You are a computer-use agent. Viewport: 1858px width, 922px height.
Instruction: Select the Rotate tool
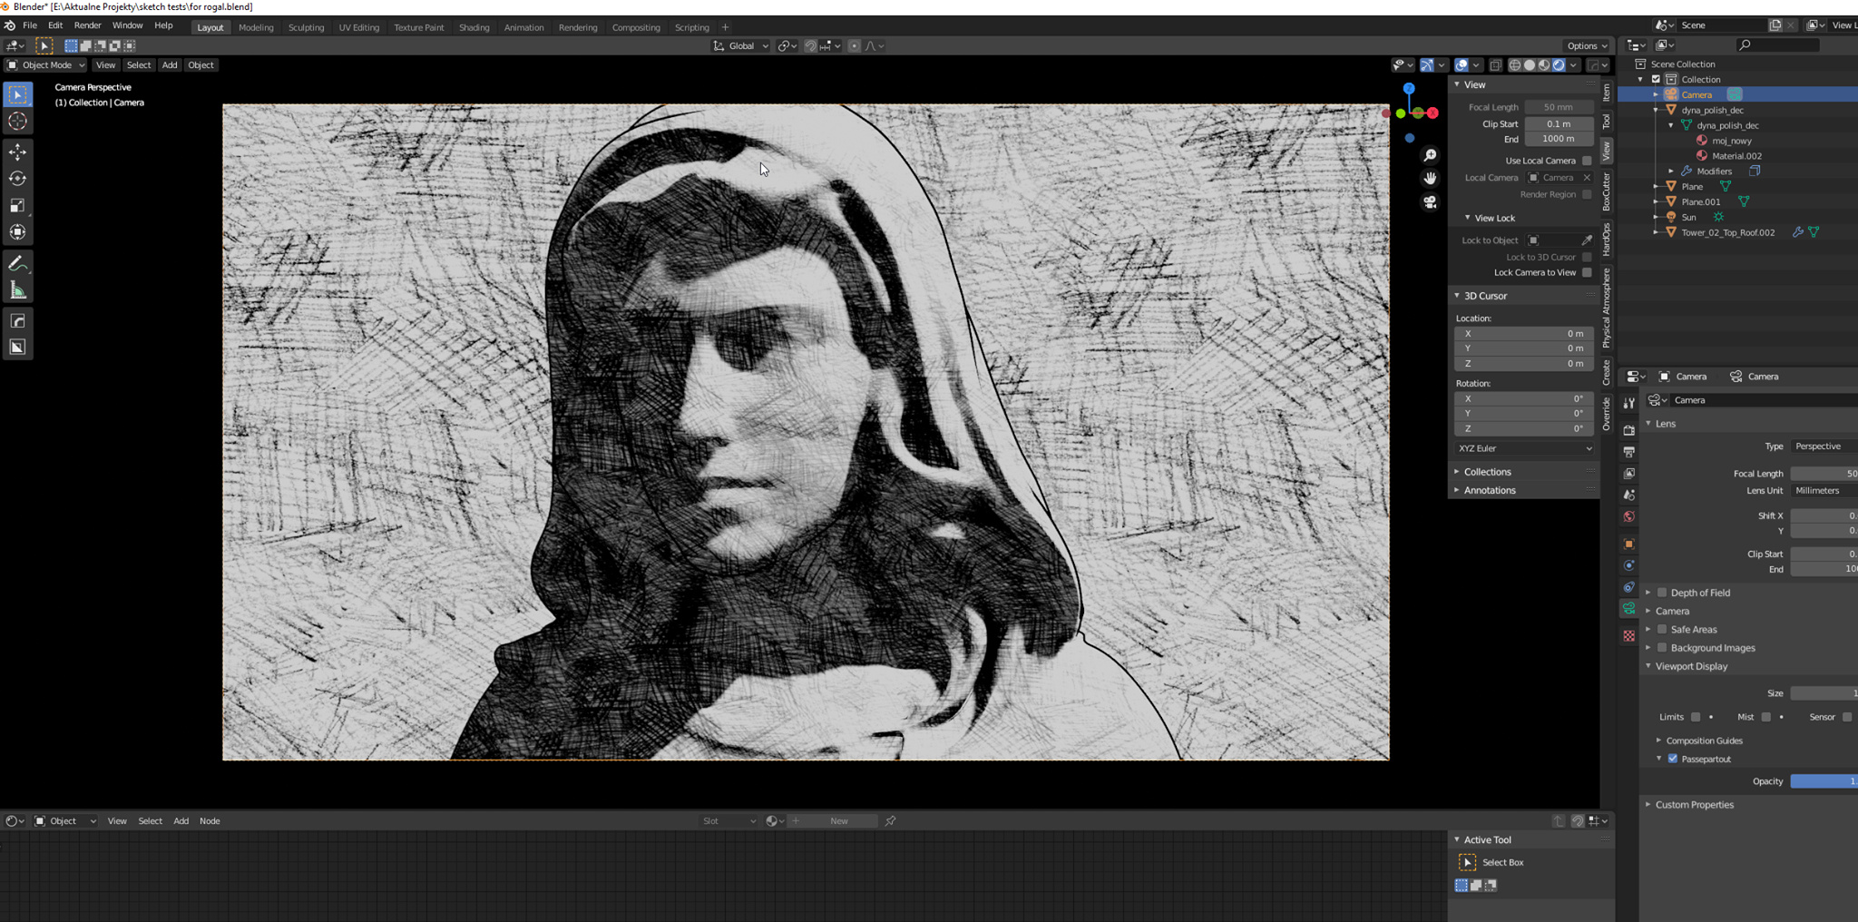click(17, 179)
